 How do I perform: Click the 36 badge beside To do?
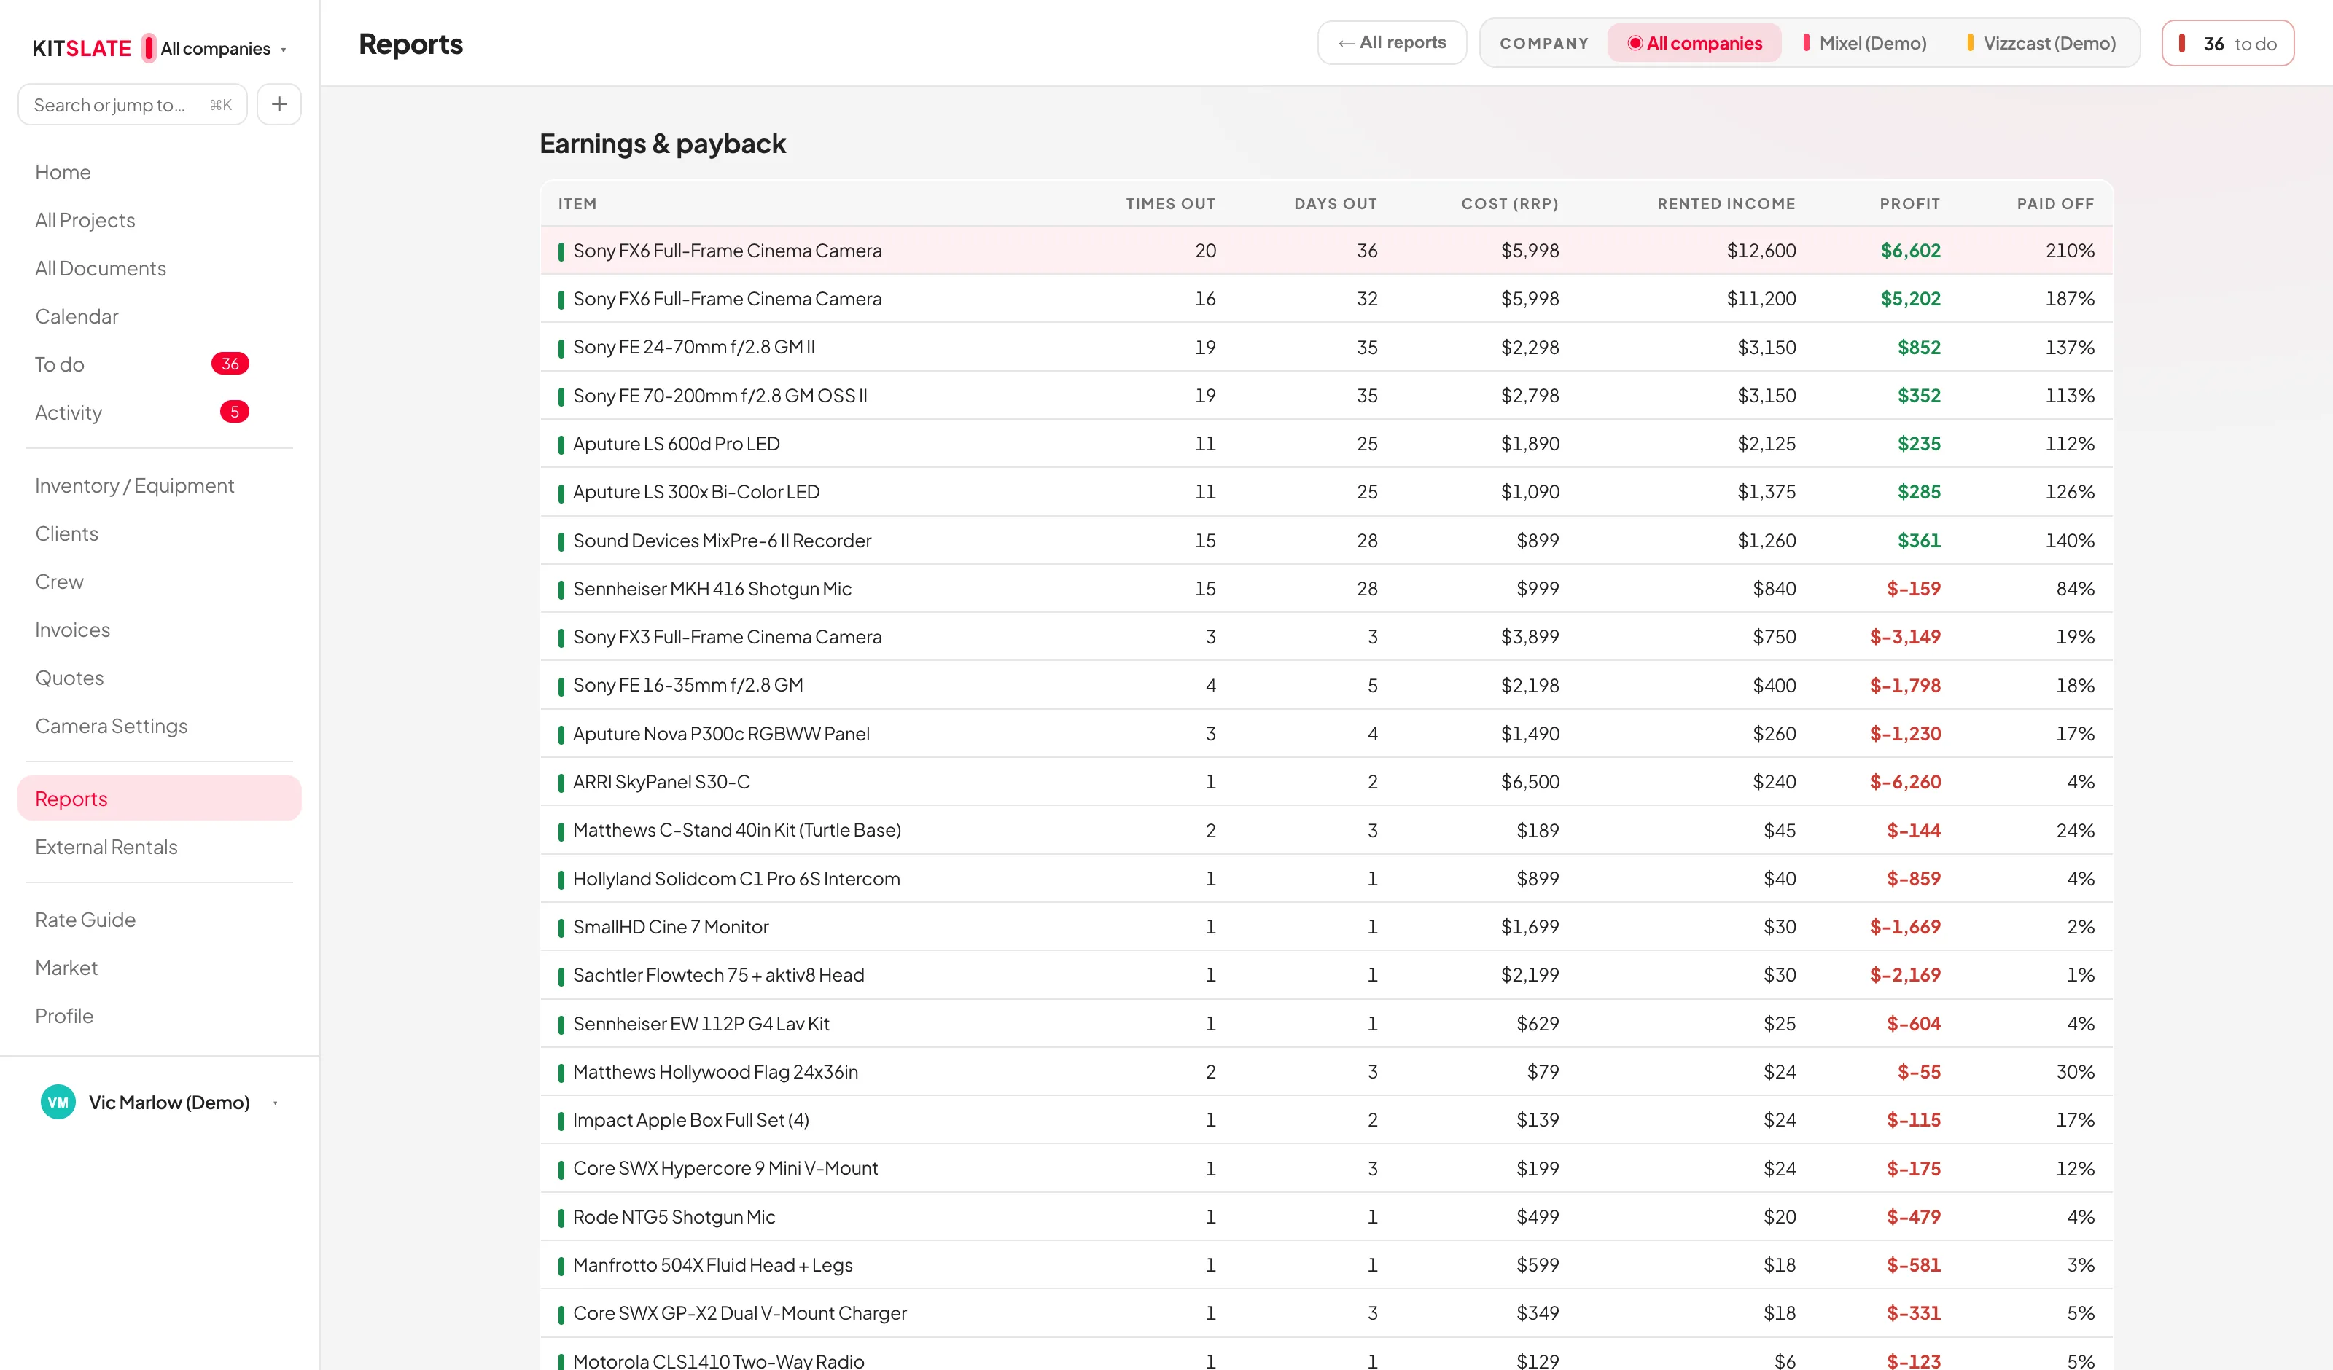click(230, 364)
